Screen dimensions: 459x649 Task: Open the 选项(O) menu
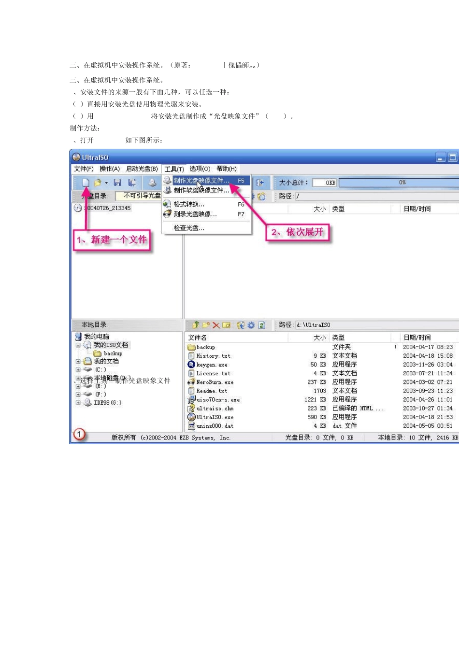(200, 169)
